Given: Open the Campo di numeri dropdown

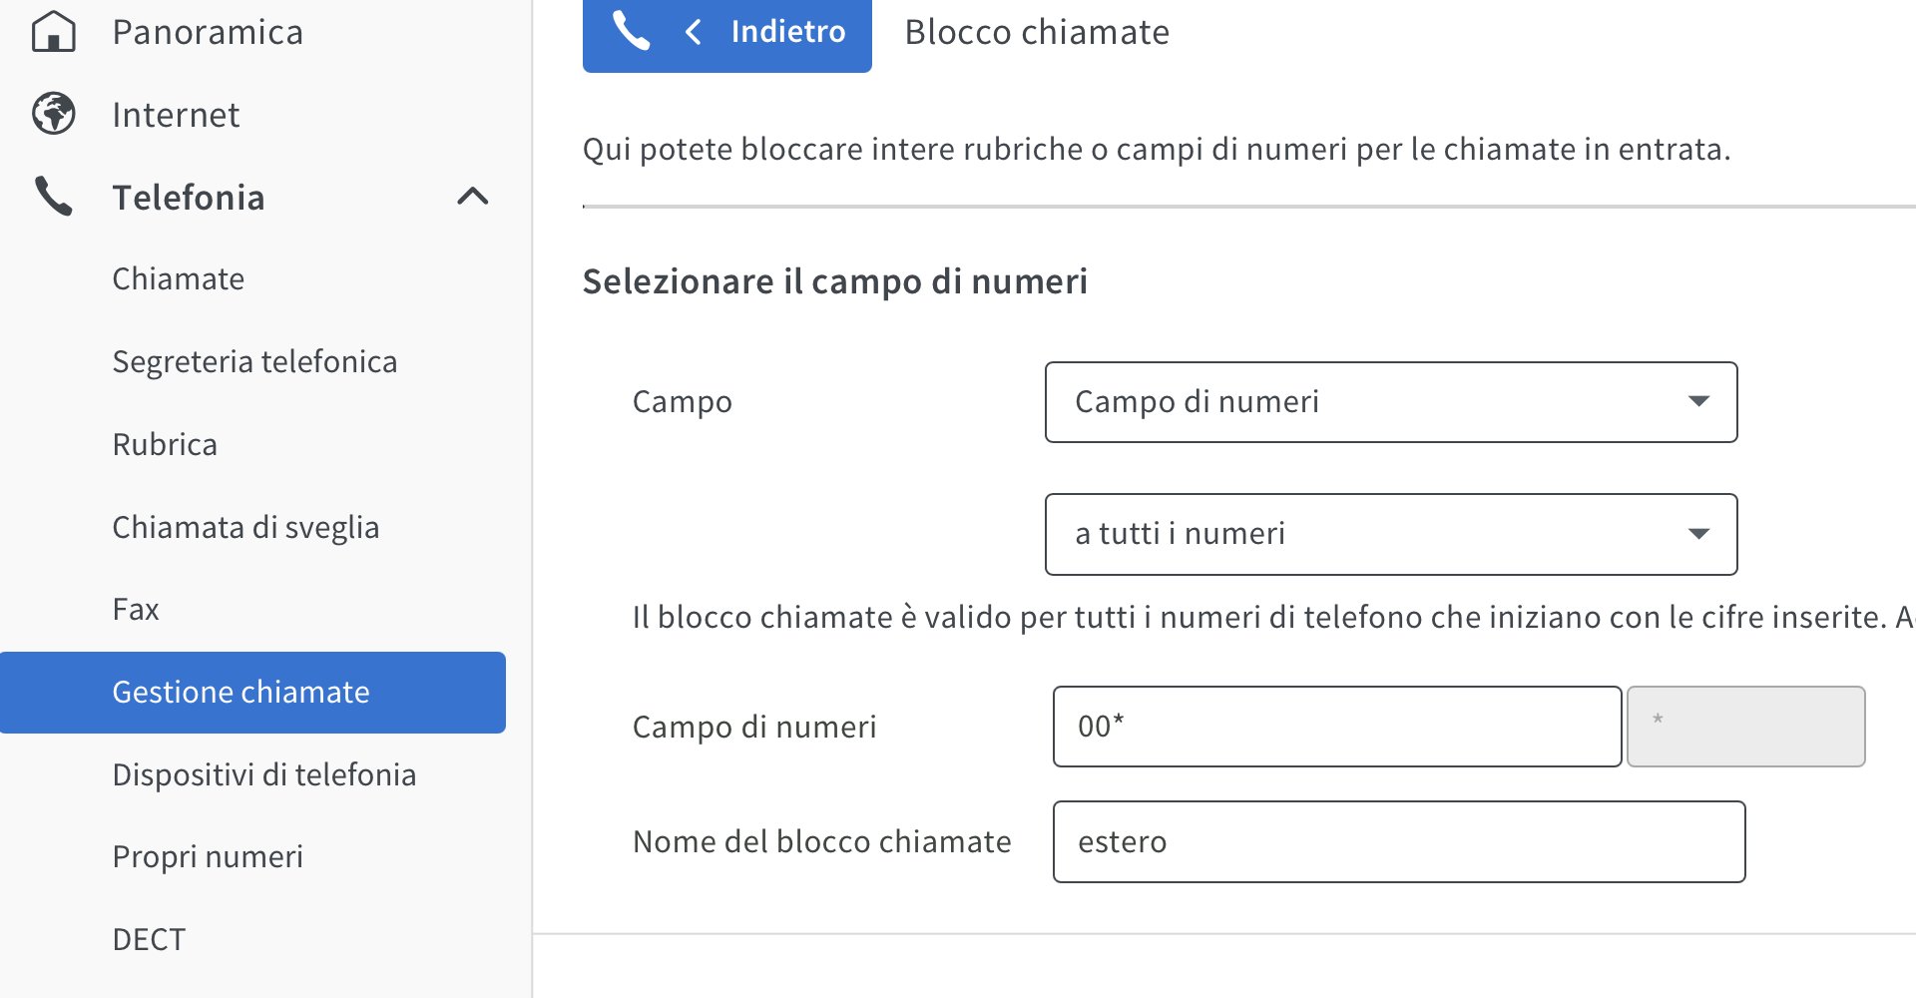Looking at the screenshot, I should pos(1390,402).
